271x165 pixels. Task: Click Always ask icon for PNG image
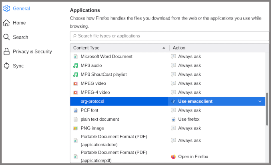pyautogui.click(x=173, y=128)
